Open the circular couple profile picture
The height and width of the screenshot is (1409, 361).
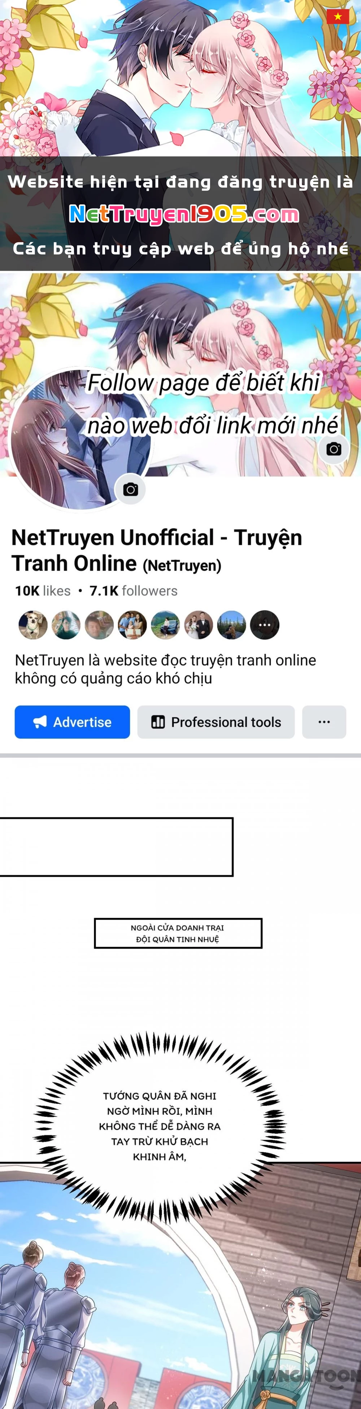click(81, 439)
